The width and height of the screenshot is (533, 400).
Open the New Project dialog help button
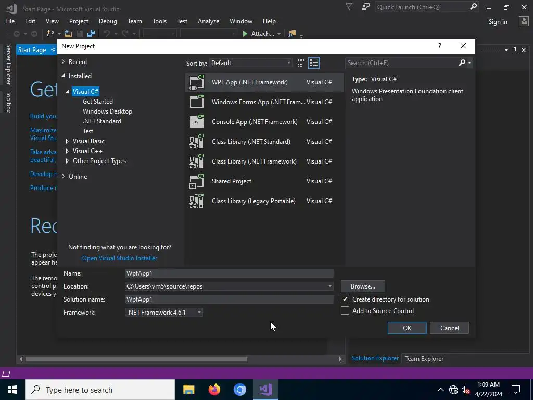(439, 46)
